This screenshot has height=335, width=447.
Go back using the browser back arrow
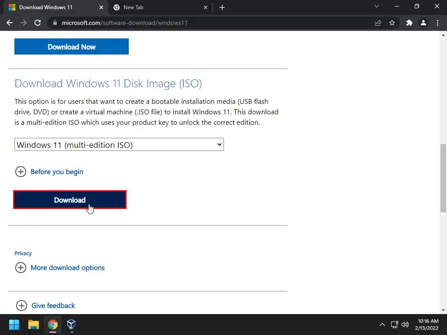(x=10, y=23)
